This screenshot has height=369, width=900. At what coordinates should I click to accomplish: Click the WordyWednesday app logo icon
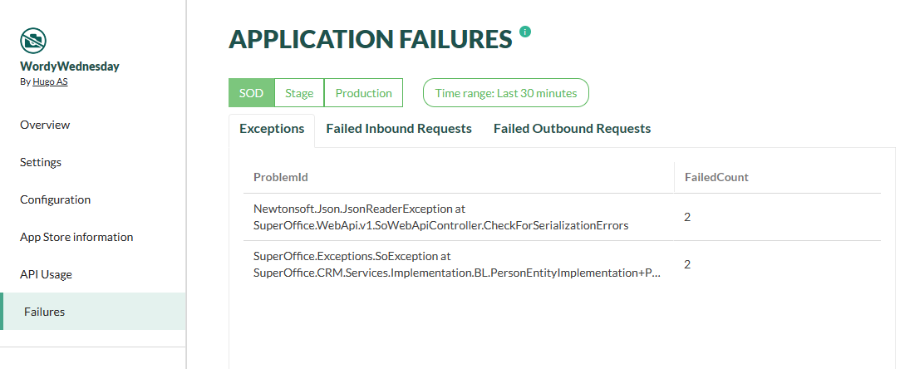coord(33,41)
